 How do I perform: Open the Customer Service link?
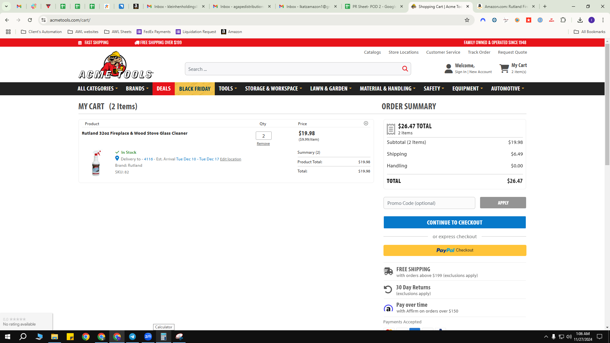[x=443, y=52]
